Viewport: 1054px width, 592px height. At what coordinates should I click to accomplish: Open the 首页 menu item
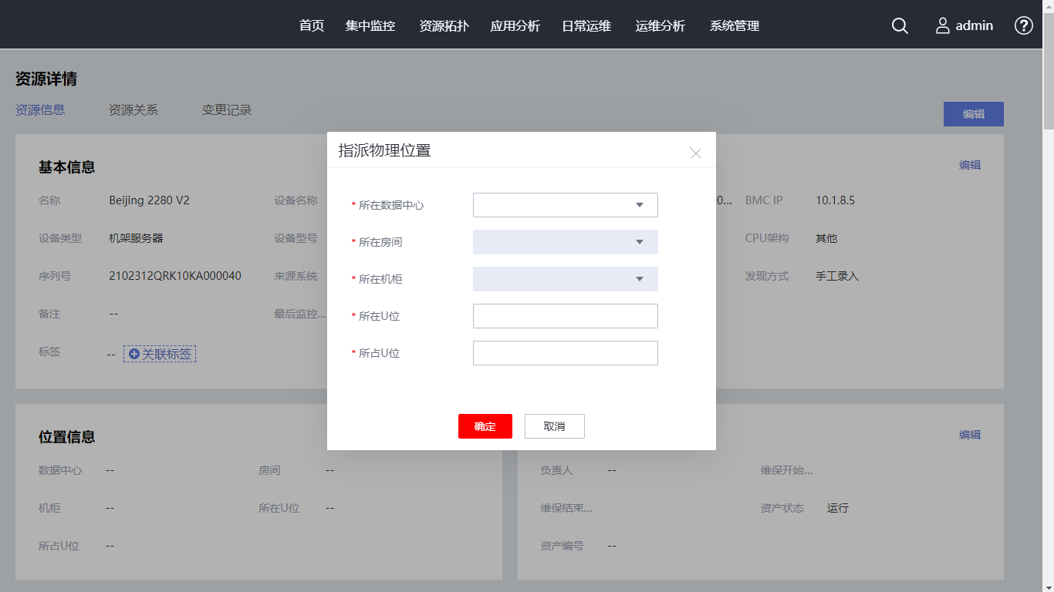coord(312,25)
